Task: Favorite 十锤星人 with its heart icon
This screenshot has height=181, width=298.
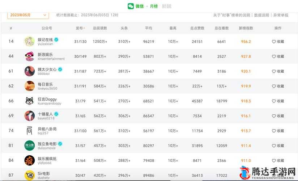Action: [274, 116]
